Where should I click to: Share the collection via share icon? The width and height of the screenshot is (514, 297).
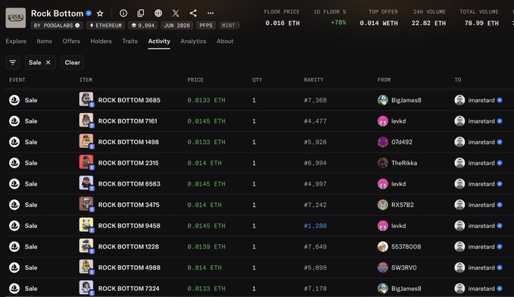coord(193,13)
